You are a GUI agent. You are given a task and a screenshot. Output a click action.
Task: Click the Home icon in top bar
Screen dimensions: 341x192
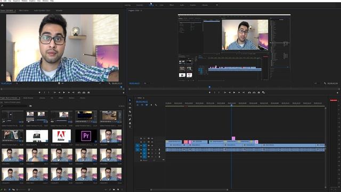coord(2,5)
